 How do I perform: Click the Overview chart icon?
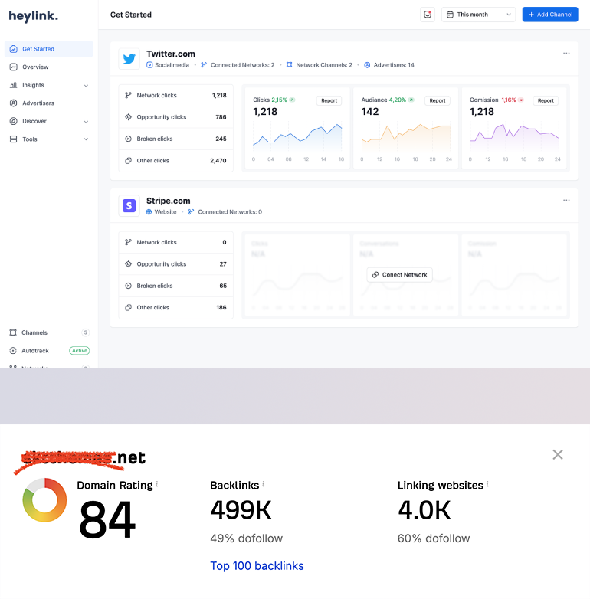pos(13,67)
